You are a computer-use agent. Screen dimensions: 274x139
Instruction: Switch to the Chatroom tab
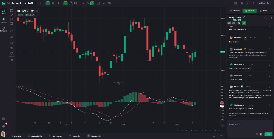click(250, 11)
